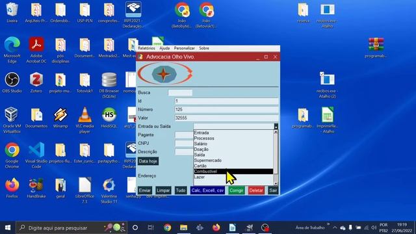This screenshot has height=234, width=416.
Task: Select the reserva folder icon
Action: (x=303, y=12)
